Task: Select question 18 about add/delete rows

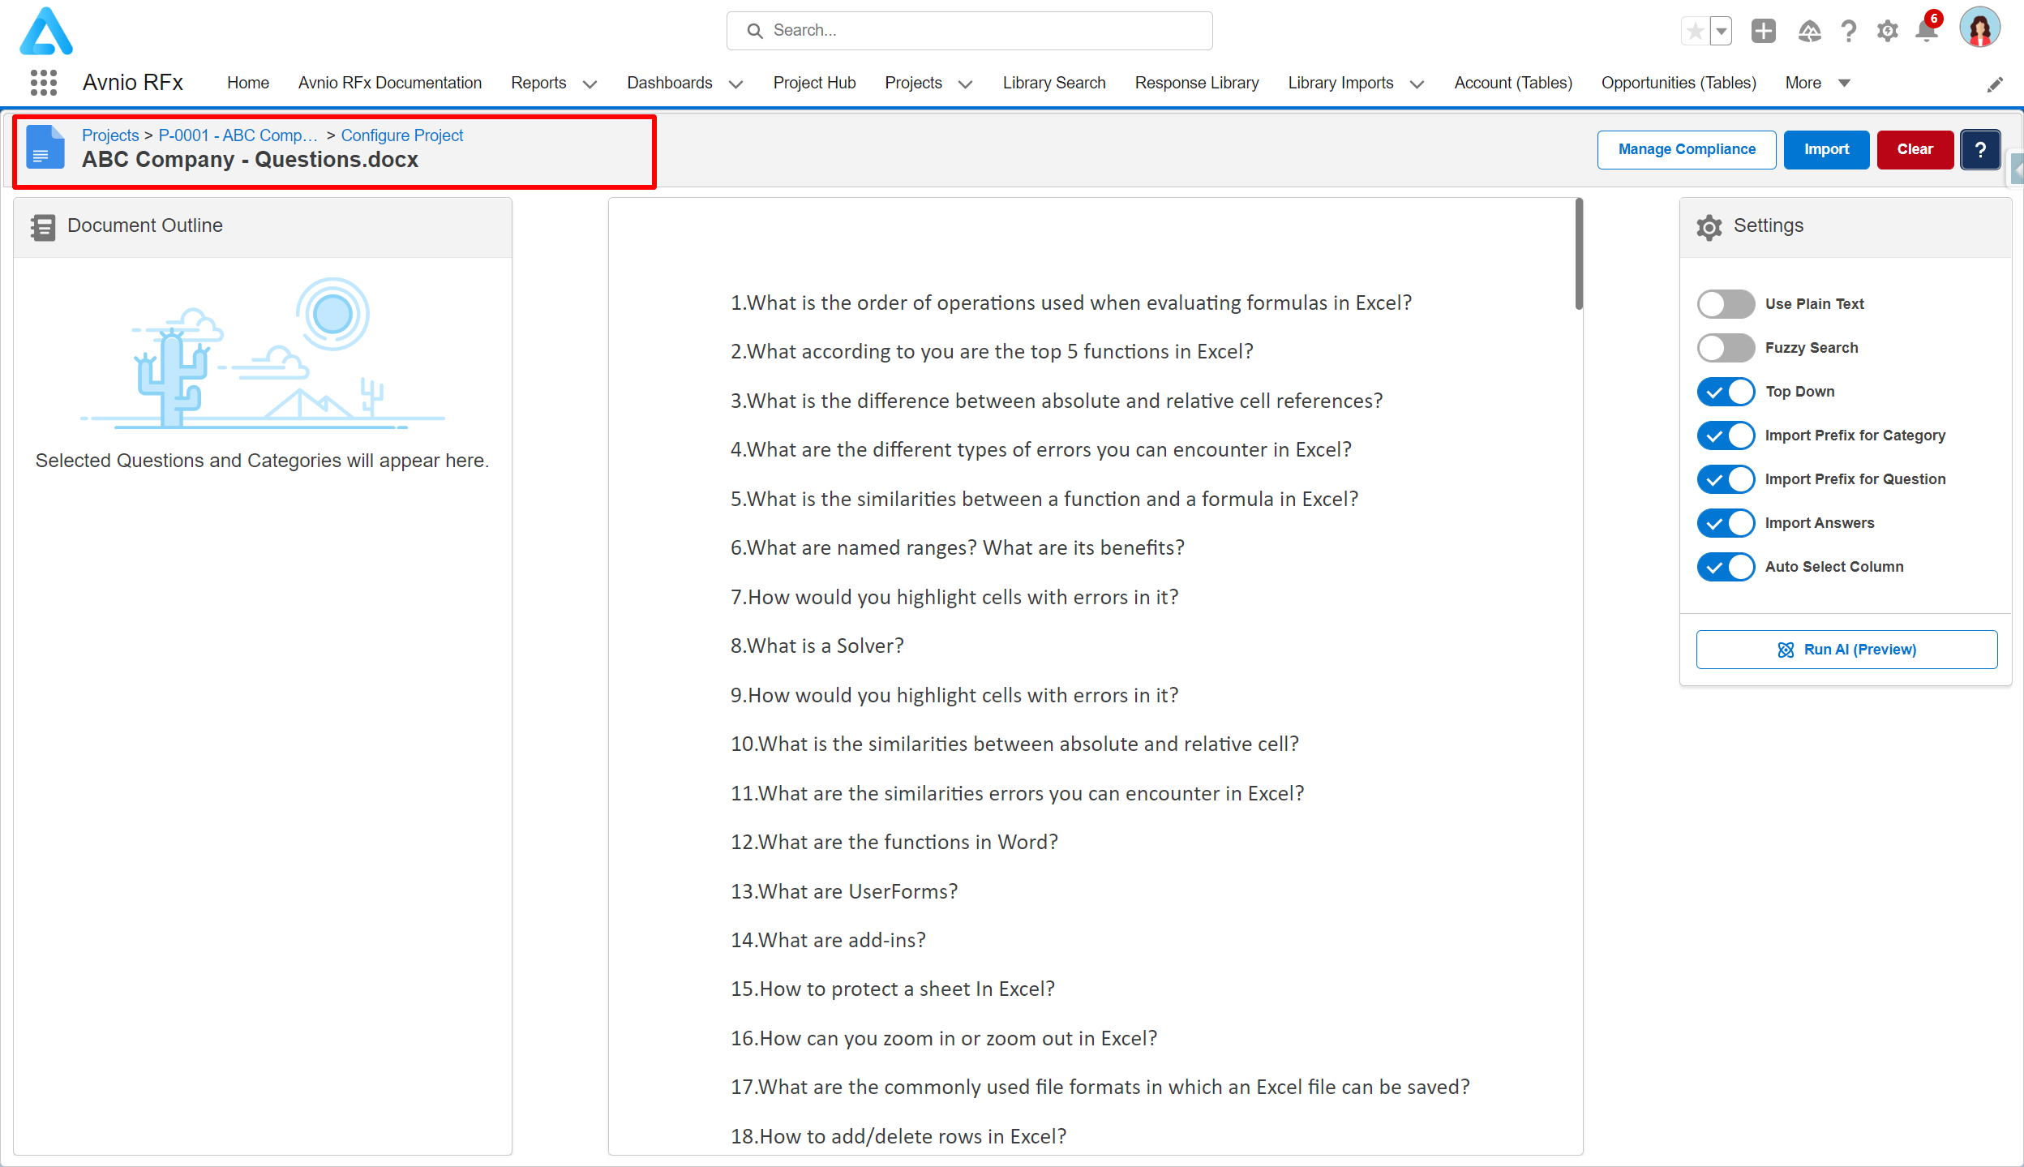Action: pos(898,1136)
